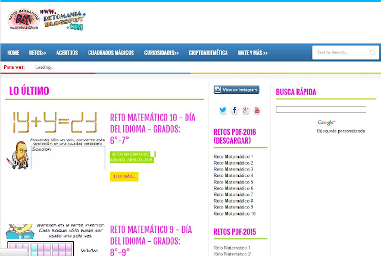Click the SÁBADO, ABRIL 23, 2016 date link

tap(132, 160)
